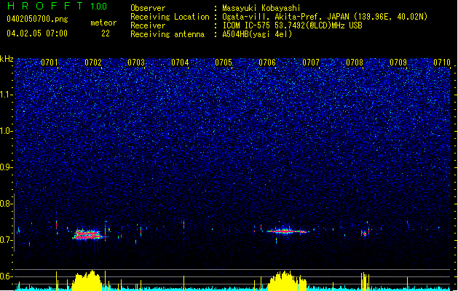Click the 0707 time marker

[x=311, y=63]
